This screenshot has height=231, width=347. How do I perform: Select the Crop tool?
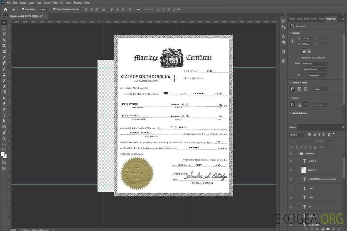point(4,46)
